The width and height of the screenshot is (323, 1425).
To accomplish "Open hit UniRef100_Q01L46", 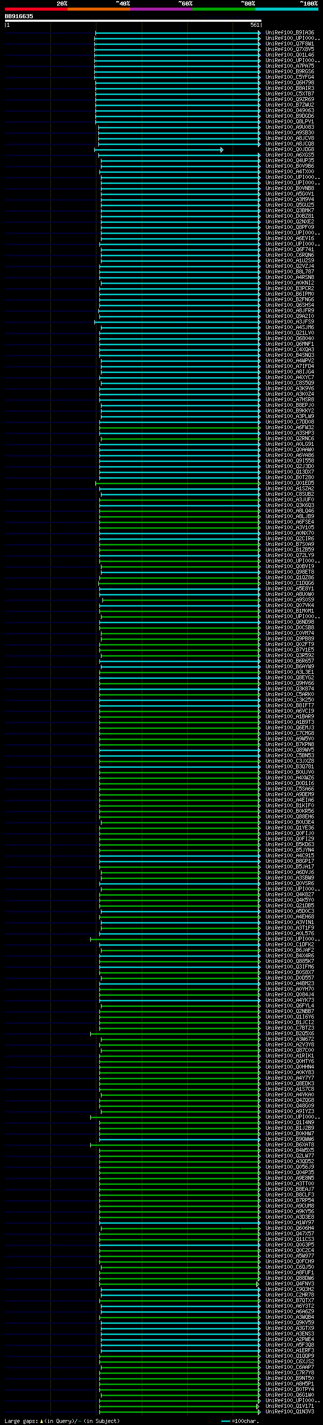I will [x=290, y=55].
